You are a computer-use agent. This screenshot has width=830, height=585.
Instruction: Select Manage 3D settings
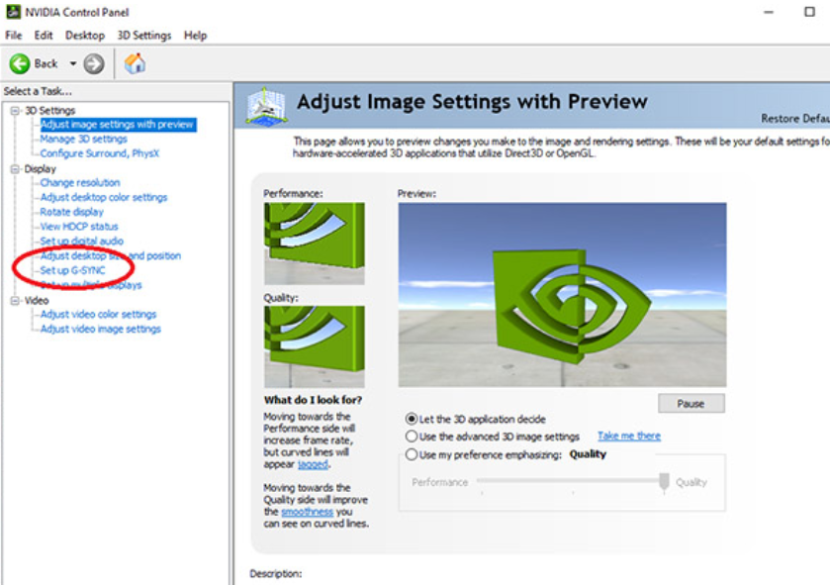(84, 139)
